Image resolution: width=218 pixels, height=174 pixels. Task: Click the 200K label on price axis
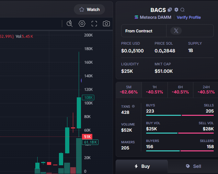88,35
